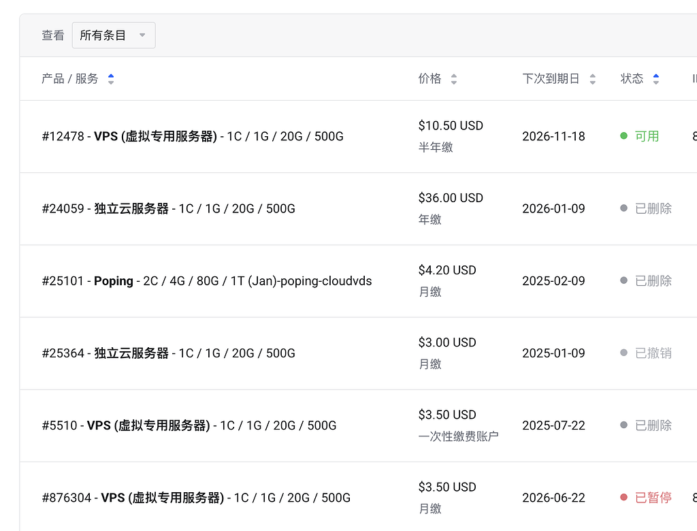697x531 pixels.
Task: Click the $36.00 USD price
Action: coord(451,198)
